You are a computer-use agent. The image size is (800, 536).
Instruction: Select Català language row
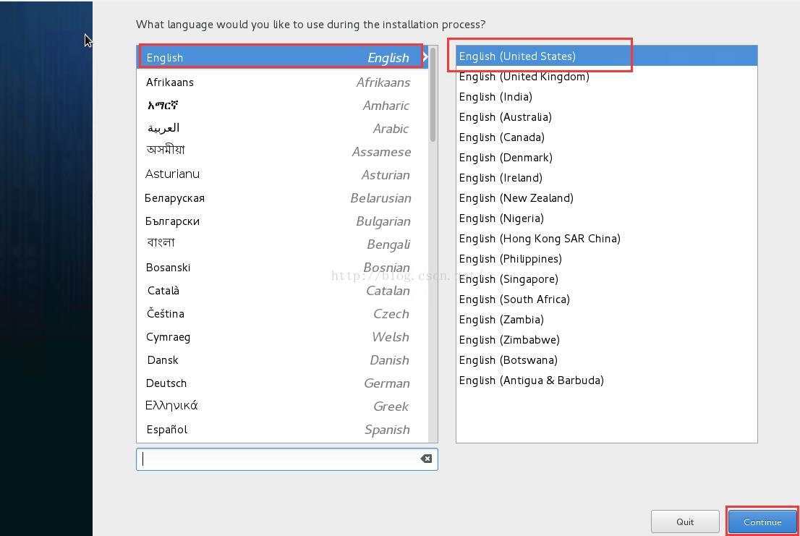pos(283,291)
